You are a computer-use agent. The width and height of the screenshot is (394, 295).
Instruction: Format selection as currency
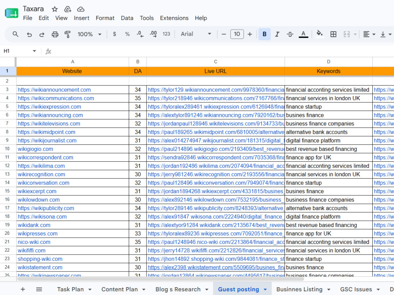coord(115,34)
